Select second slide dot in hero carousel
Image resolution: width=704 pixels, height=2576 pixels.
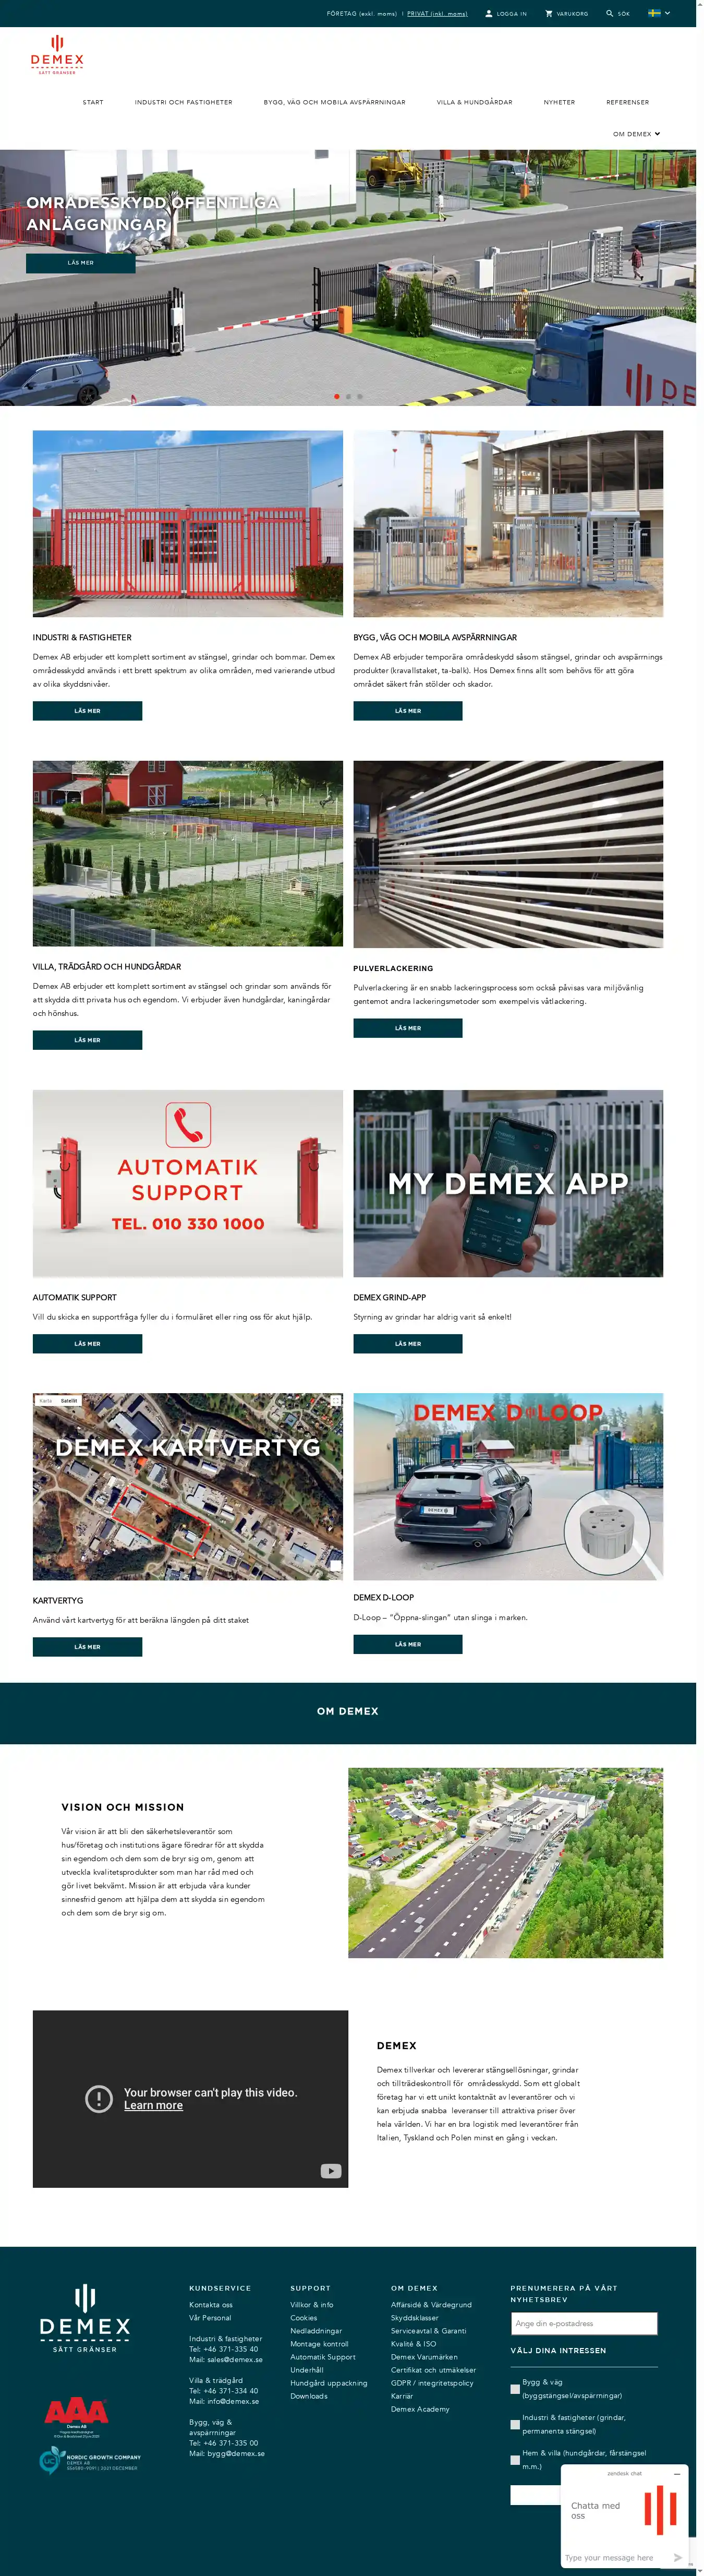point(348,396)
